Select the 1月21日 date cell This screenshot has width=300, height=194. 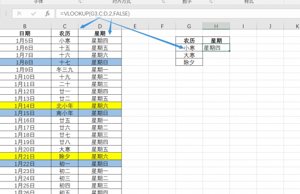point(24,157)
